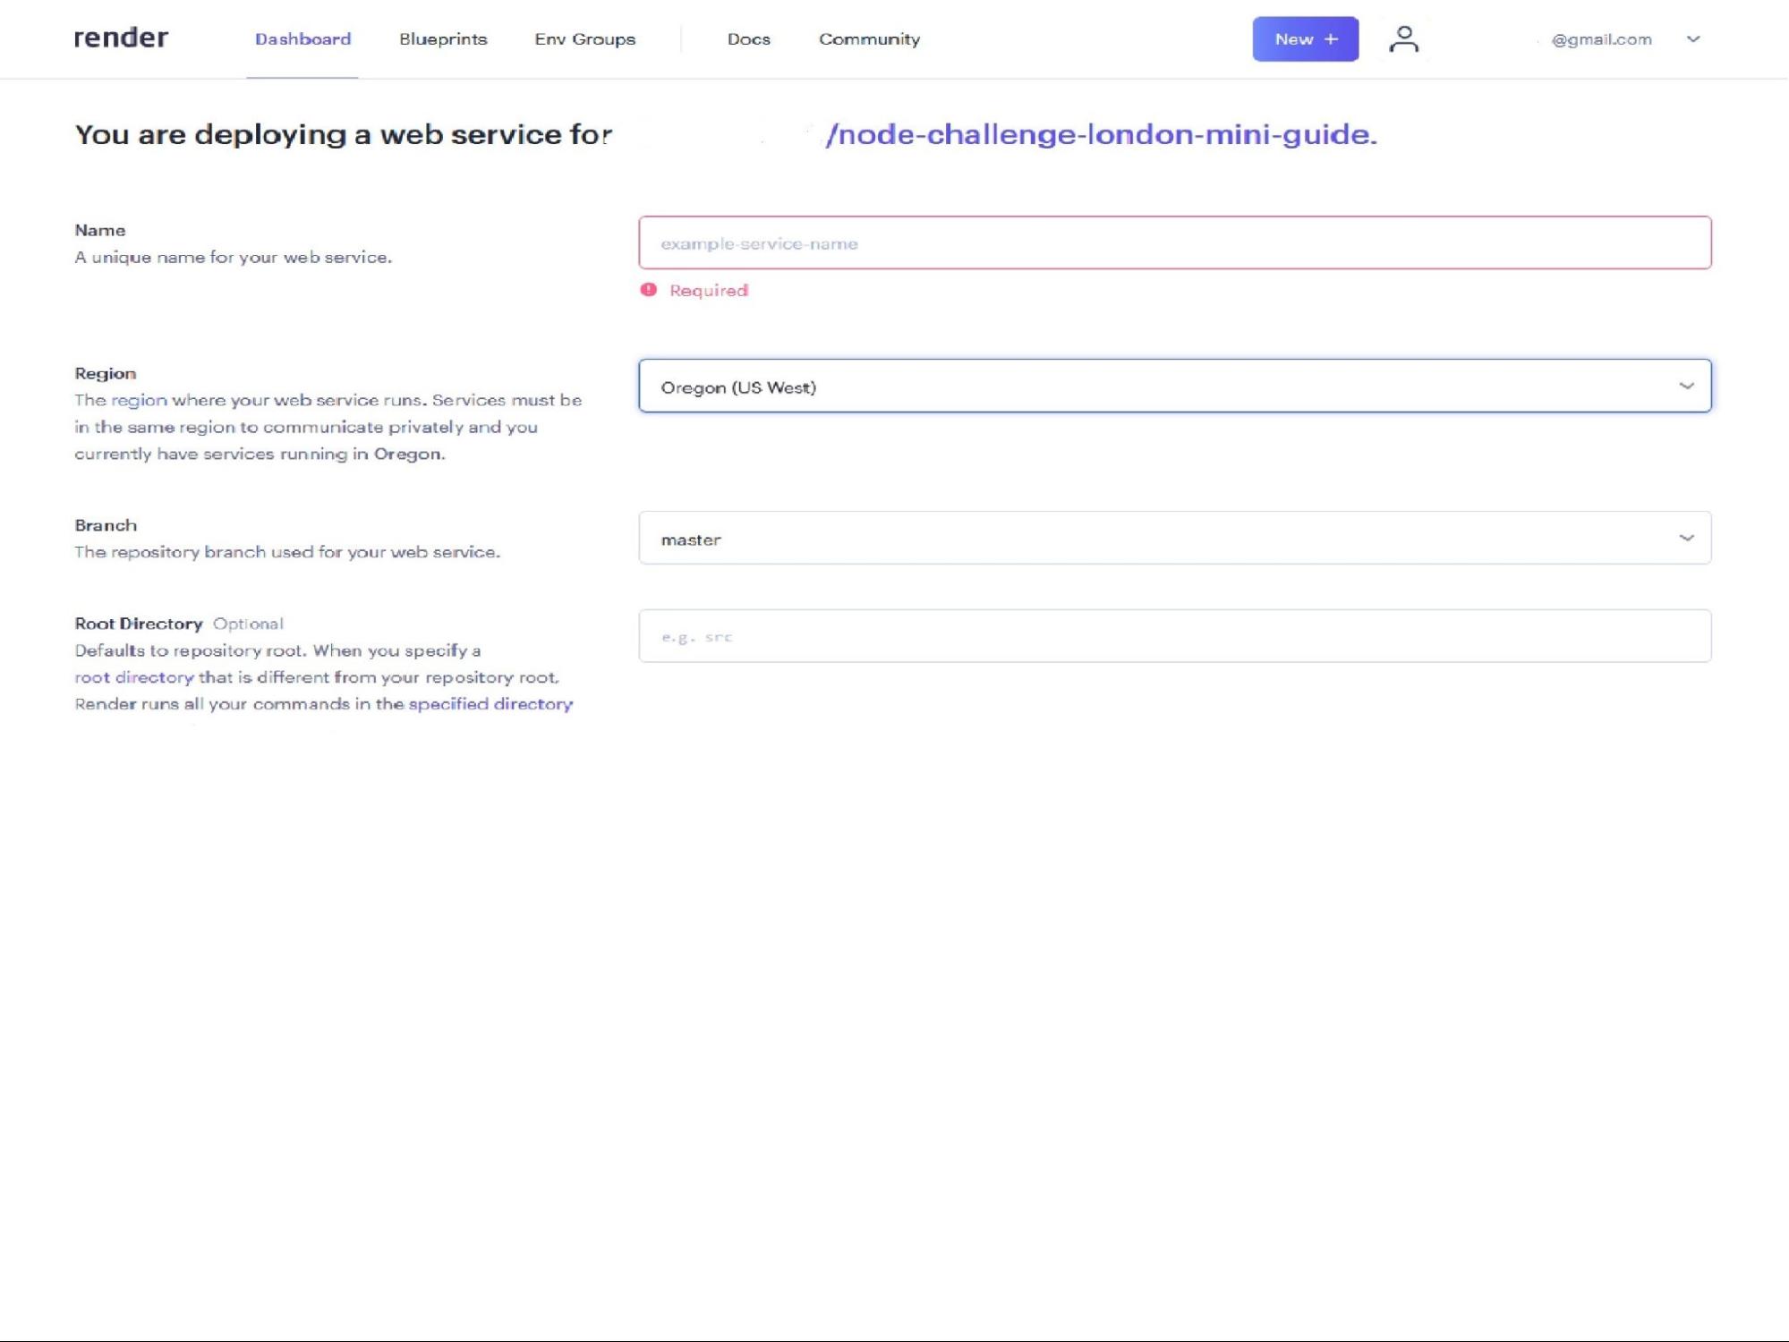Click the New button to create service
1789x1342 pixels.
point(1304,38)
